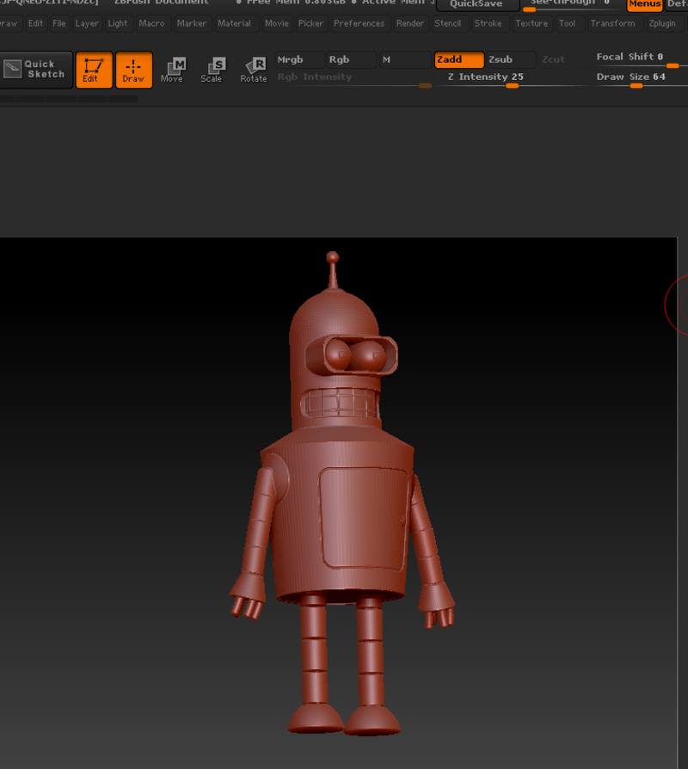Open the Light menu

click(x=118, y=23)
